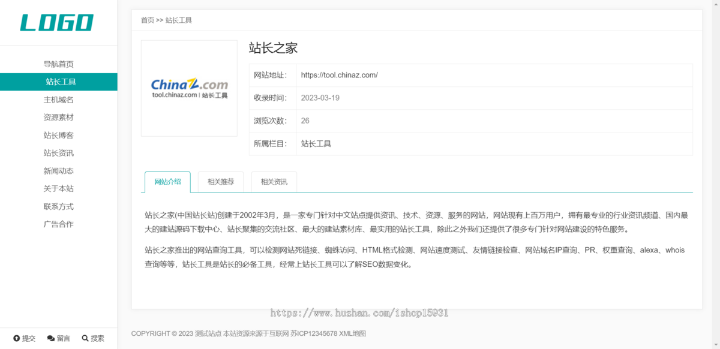This screenshot has width=720, height=349.
Task: Click the LOGO in the top left corner
Action: pos(56,22)
